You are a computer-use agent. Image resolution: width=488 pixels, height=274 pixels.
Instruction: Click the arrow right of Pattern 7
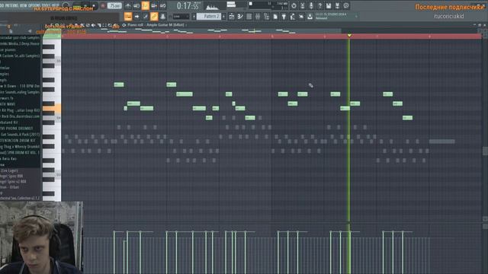point(223,17)
